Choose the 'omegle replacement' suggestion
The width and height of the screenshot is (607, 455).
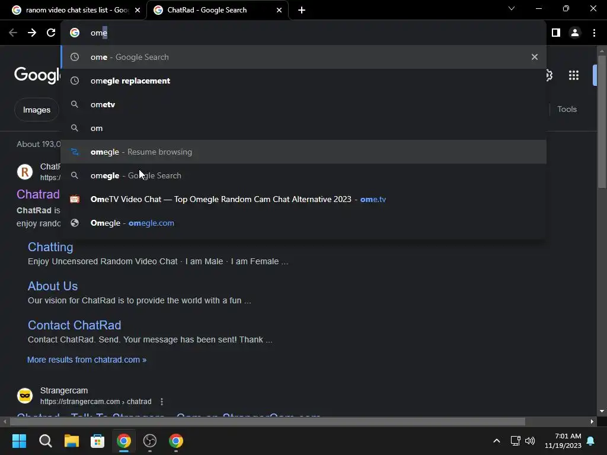tap(303, 81)
